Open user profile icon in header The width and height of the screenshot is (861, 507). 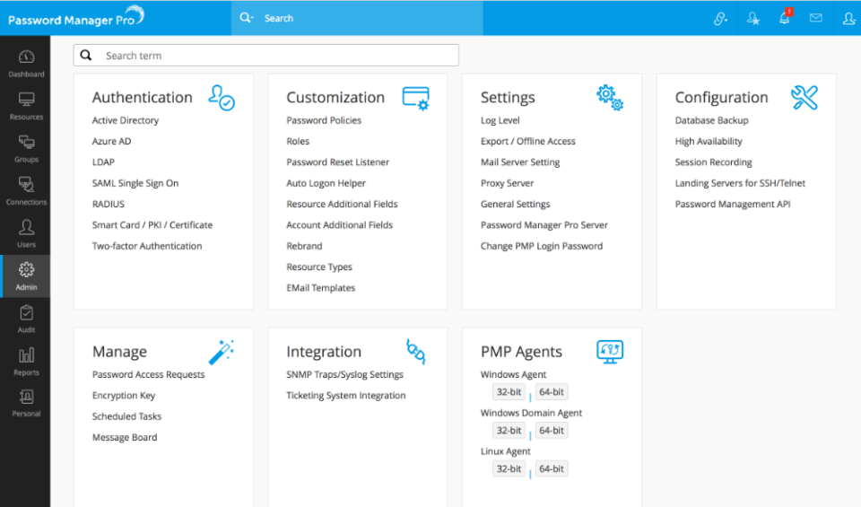pyautogui.click(x=848, y=19)
